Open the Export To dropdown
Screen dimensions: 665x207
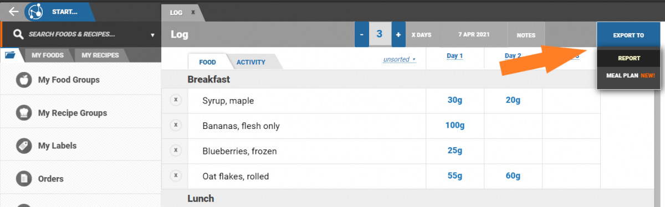coord(628,35)
